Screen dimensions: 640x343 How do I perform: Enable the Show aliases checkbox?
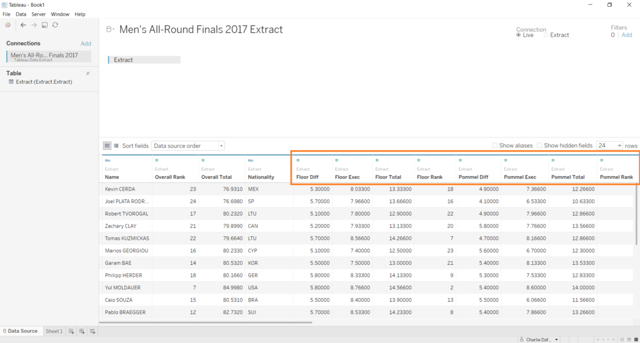pos(495,146)
